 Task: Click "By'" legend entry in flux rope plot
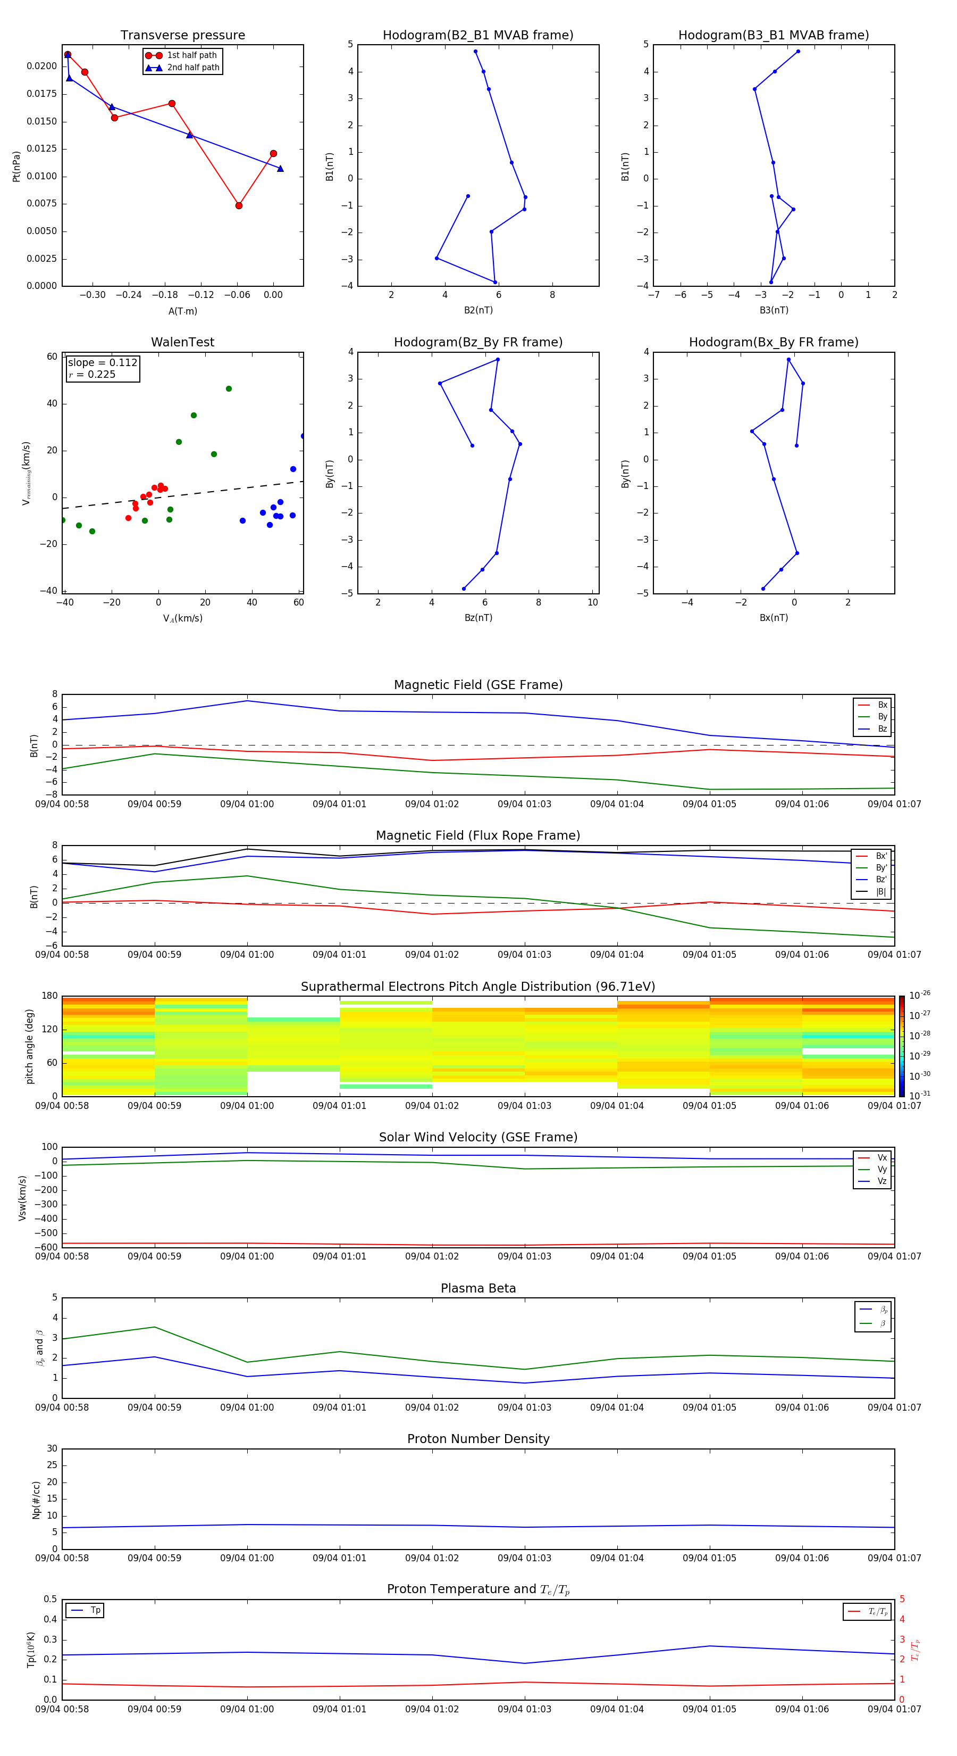pos(871,868)
